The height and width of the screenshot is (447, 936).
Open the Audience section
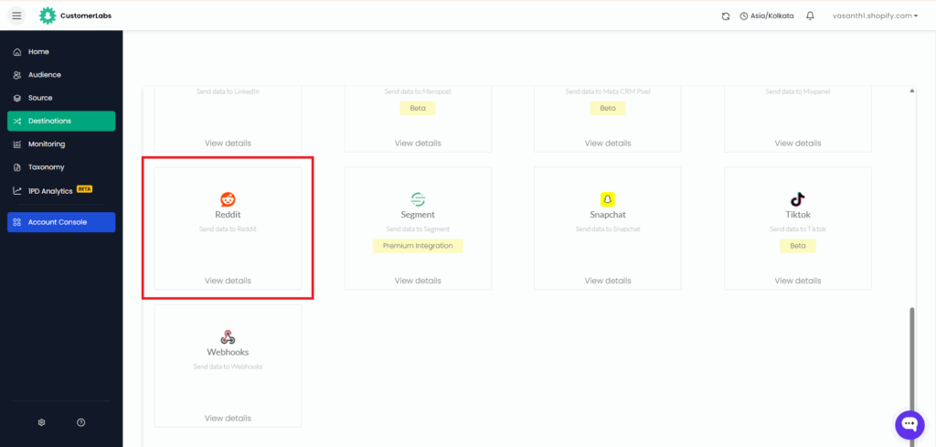(x=61, y=75)
